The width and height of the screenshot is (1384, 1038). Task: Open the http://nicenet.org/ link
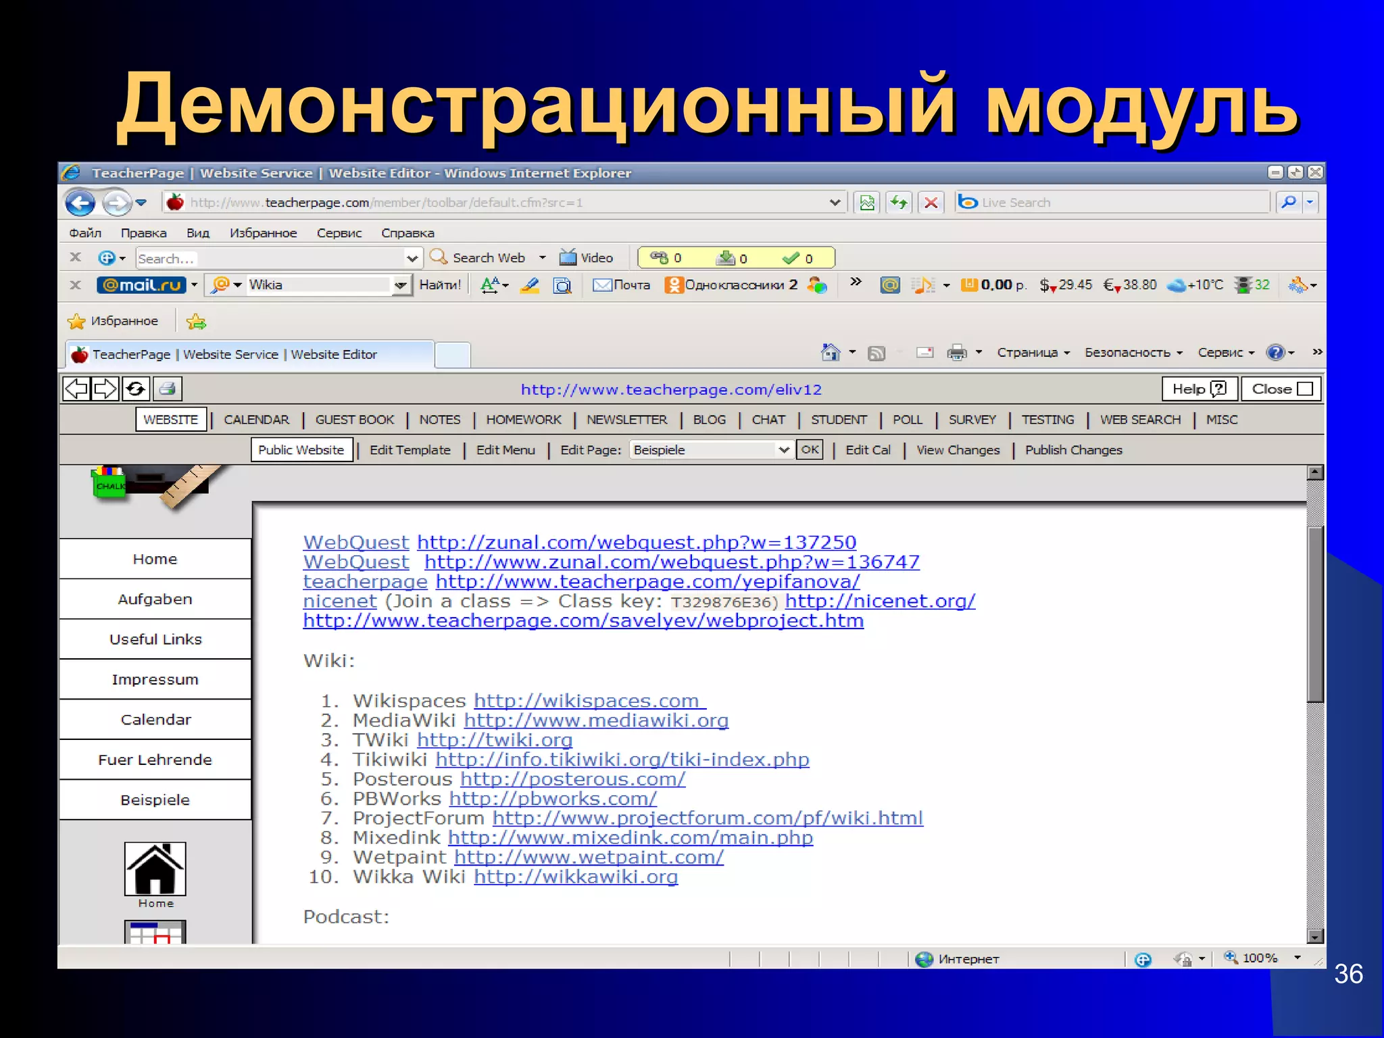(x=880, y=601)
